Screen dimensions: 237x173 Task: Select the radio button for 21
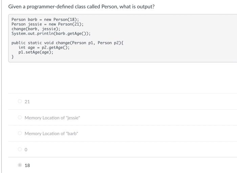point(20,102)
